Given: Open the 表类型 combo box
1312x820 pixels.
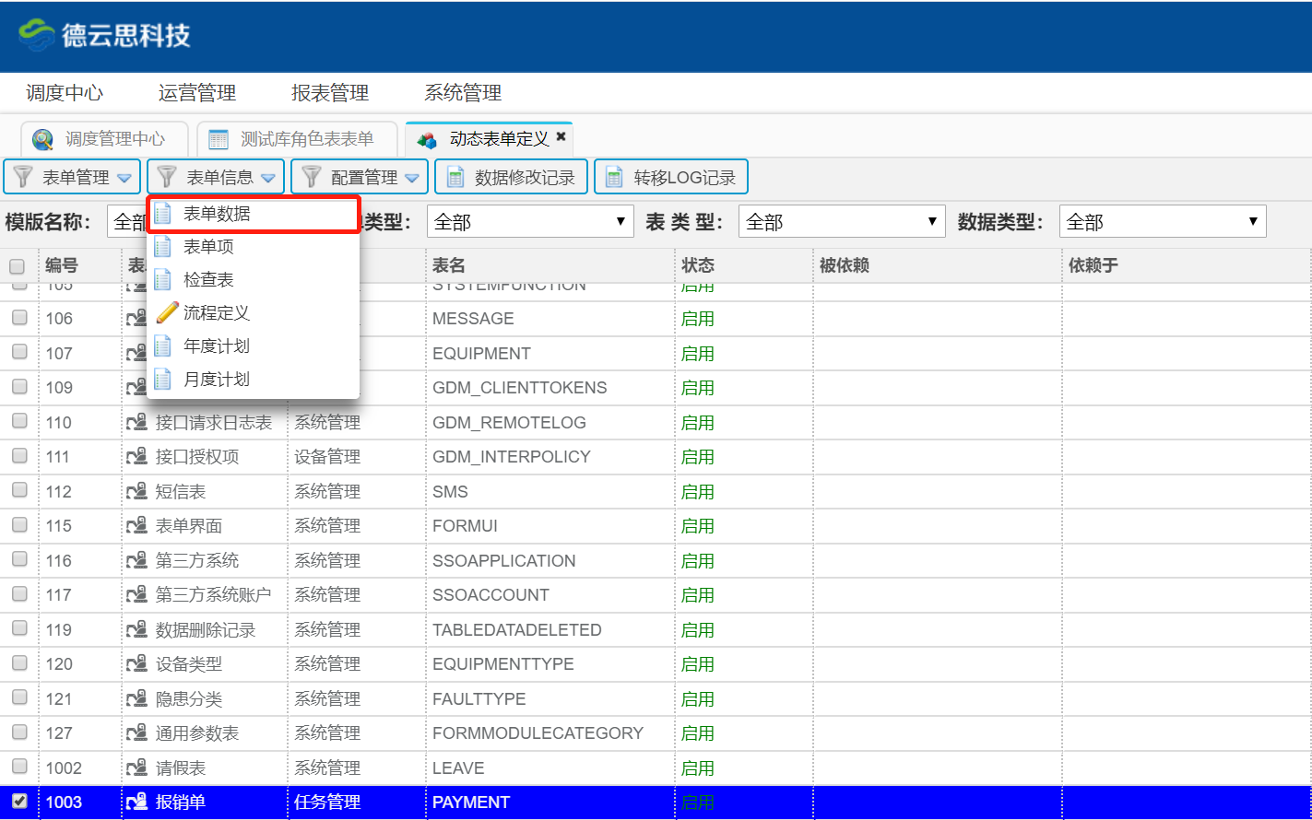Looking at the screenshot, I should 841,221.
